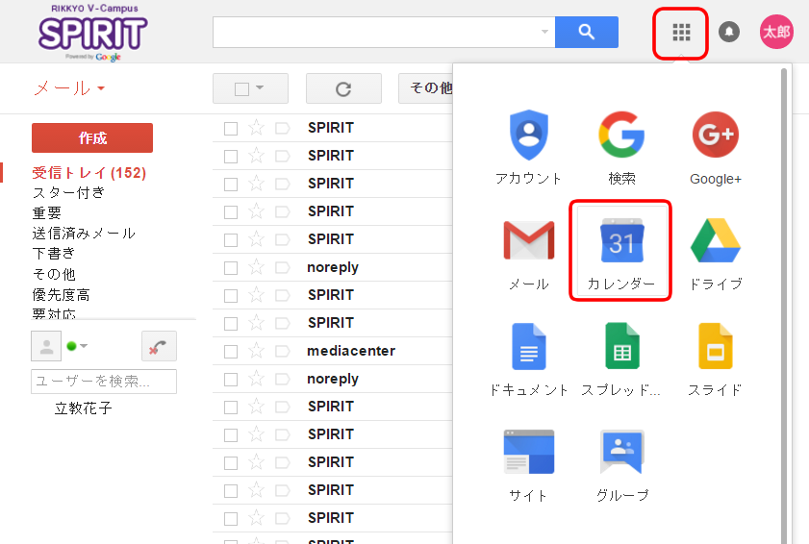Open chat status dropdown arrow
809x544 pixels.
pyautogui.click(x=84, y=346)
